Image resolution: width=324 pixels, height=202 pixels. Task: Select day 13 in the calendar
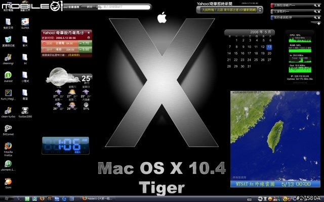click(x=269, y=47)
